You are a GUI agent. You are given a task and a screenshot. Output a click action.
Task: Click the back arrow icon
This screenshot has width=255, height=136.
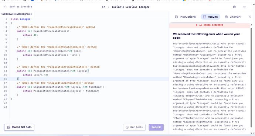pos(6,7)
